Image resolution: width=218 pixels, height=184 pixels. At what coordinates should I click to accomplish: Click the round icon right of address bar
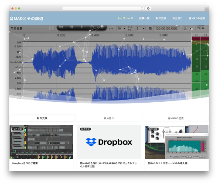tap(148, 9)
